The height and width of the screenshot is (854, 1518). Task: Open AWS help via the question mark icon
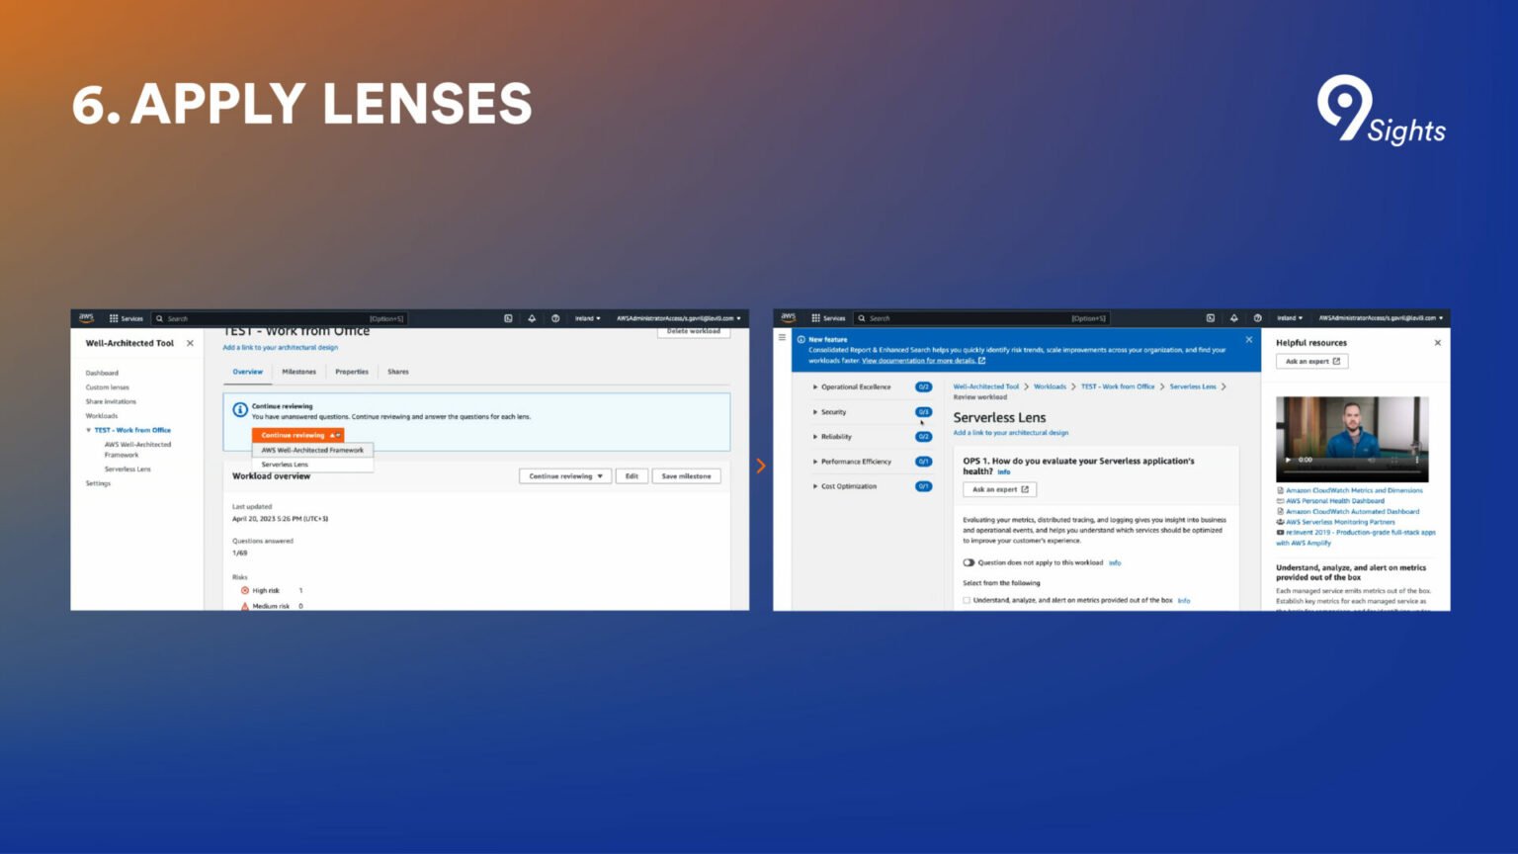click(554, 318)
